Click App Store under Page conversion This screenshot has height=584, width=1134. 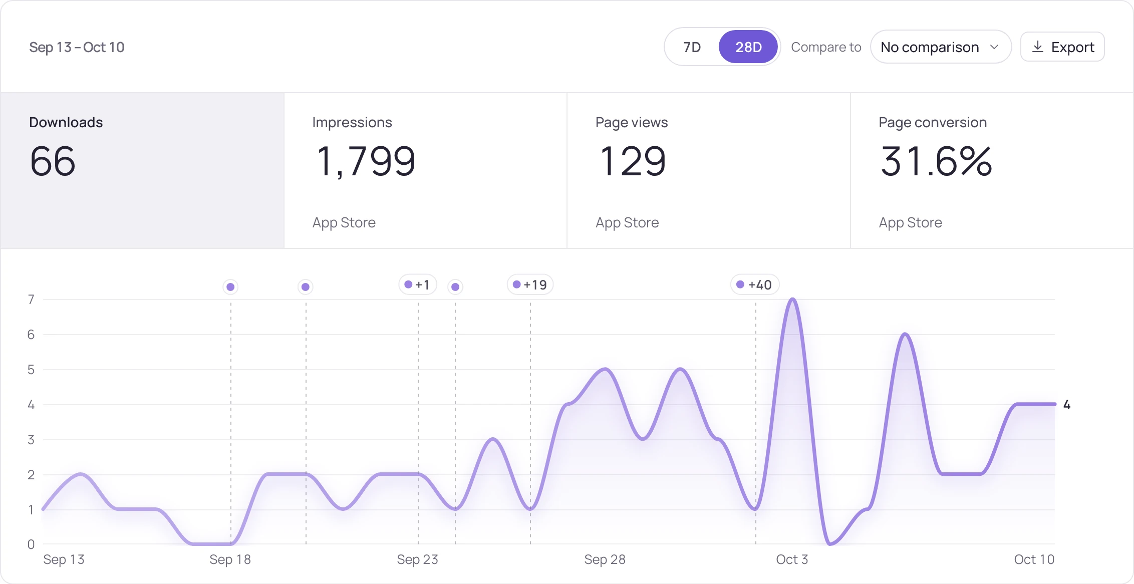click(911, 222)
